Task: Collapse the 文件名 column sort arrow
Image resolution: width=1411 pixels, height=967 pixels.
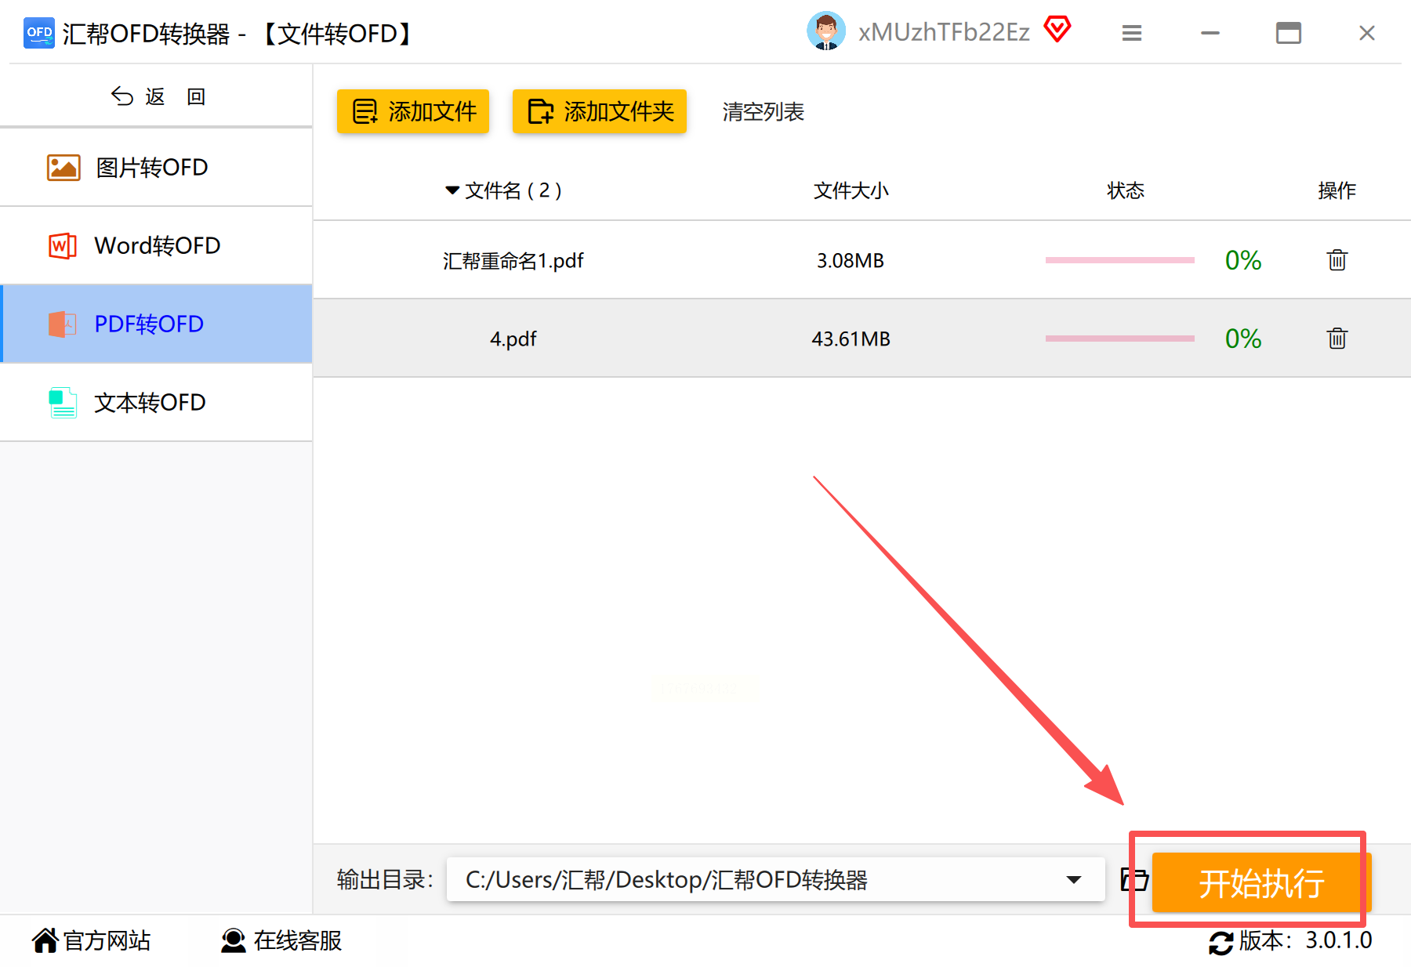Action: [452, 190]
